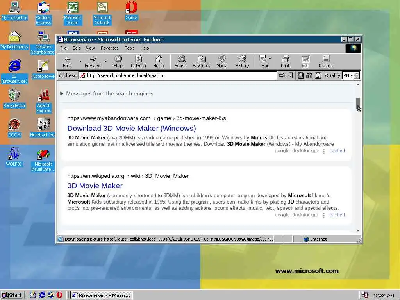Image resolution: width=400 pixels, height=300 pixels.
Task: Click the scrollbar down arrow
Action: (x=358, y=230)
